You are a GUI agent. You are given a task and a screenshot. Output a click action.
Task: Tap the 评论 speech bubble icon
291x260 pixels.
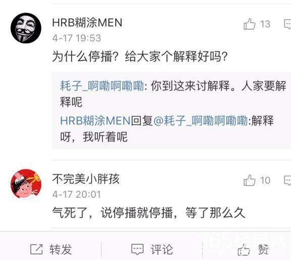tap(137, 249)
